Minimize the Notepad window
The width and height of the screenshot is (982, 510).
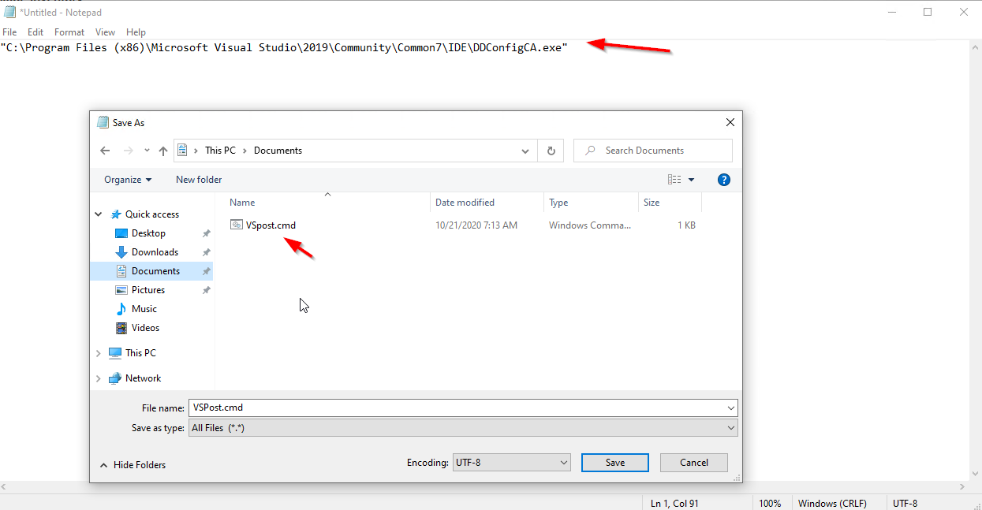(x=892, y=12)
